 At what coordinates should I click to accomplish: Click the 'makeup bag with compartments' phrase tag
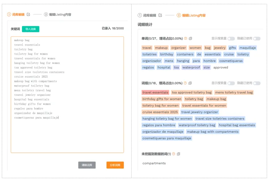pyautogui.click(x=213, y=132)
